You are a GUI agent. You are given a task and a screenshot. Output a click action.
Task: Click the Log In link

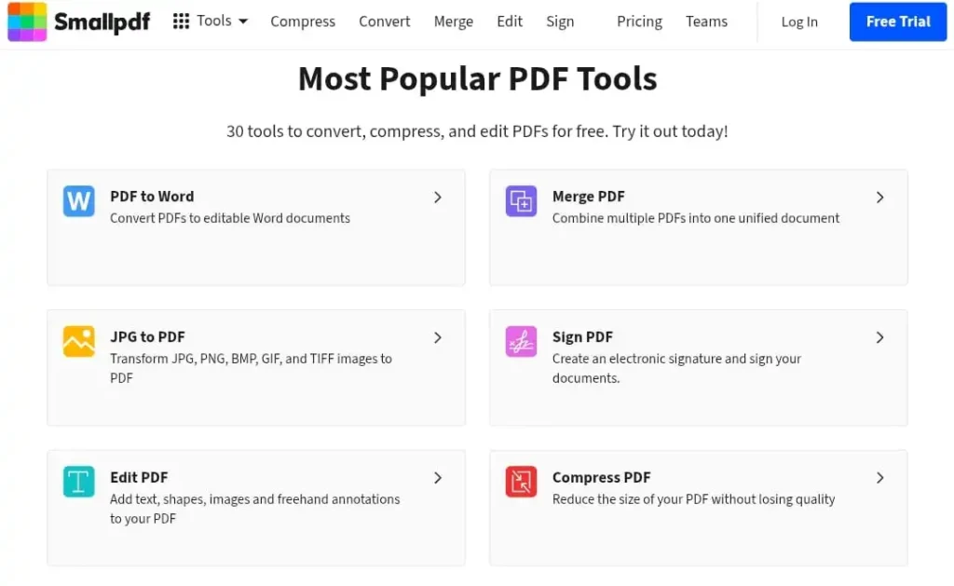[x=799, y=21]
